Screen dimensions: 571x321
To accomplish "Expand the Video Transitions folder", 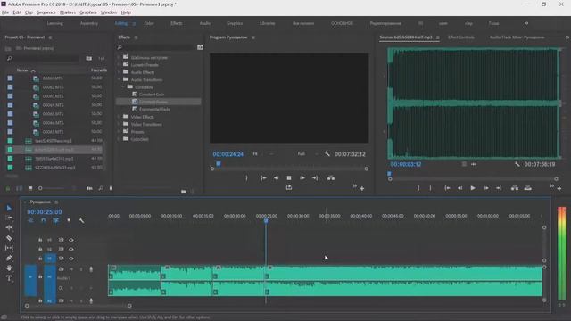I will 119,124.
